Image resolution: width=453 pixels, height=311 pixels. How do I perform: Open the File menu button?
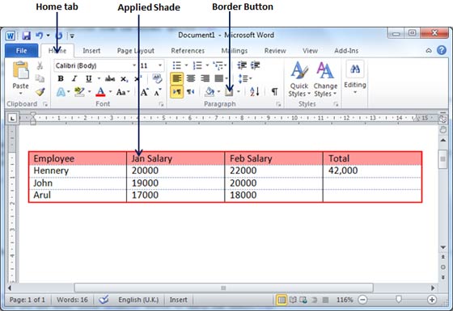coord(21,51)
